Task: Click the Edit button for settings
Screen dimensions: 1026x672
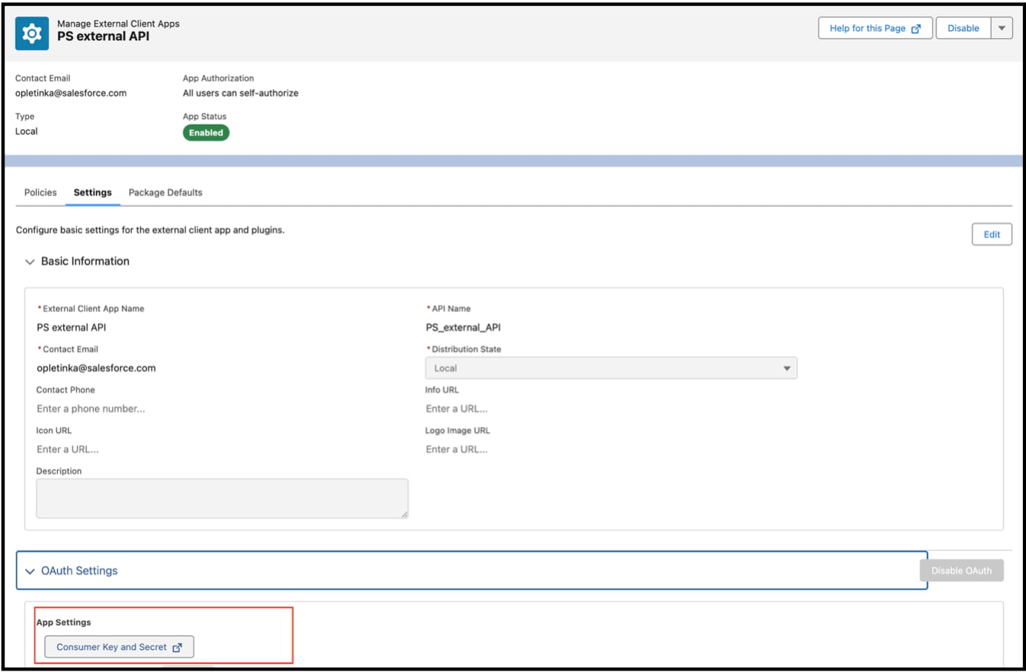Action: tap(991, 234)
